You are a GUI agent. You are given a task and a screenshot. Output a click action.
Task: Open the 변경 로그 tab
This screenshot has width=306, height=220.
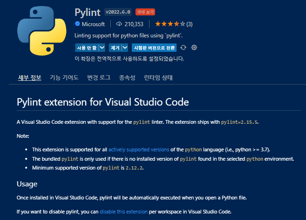point(99,78)
